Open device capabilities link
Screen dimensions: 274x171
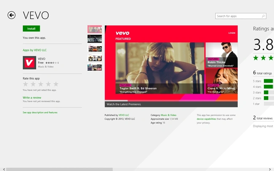[x=207, y=119]
